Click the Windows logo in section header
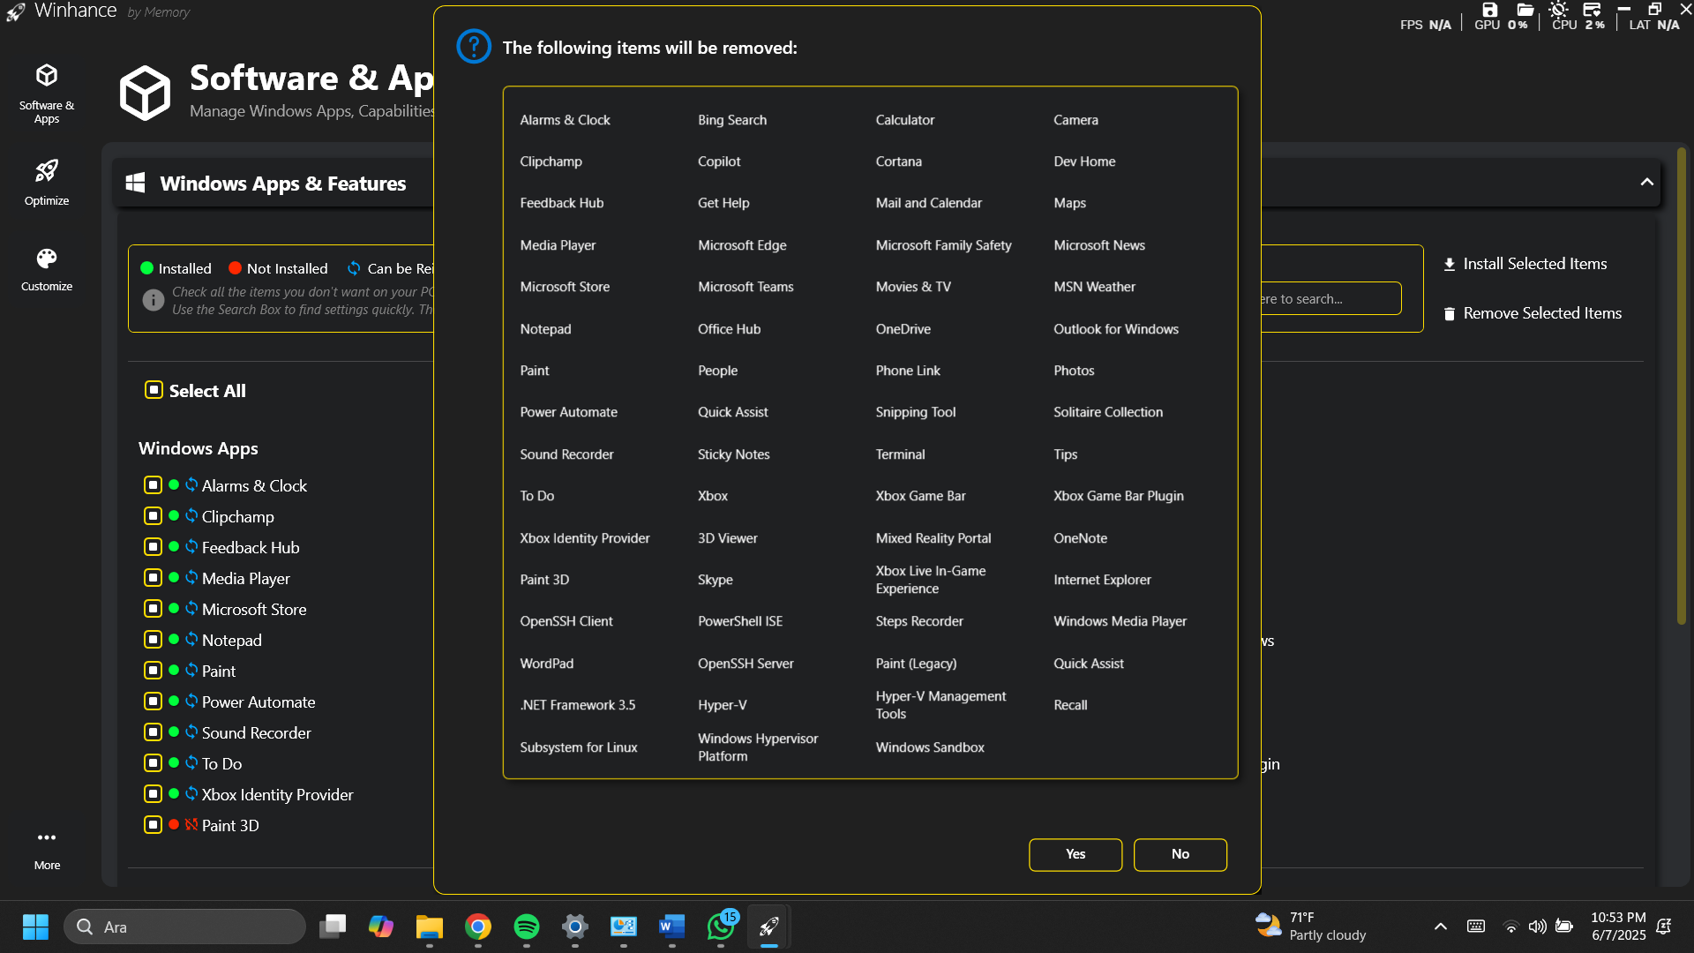Screen dimensions: 1694x953 tap(135, 183)
